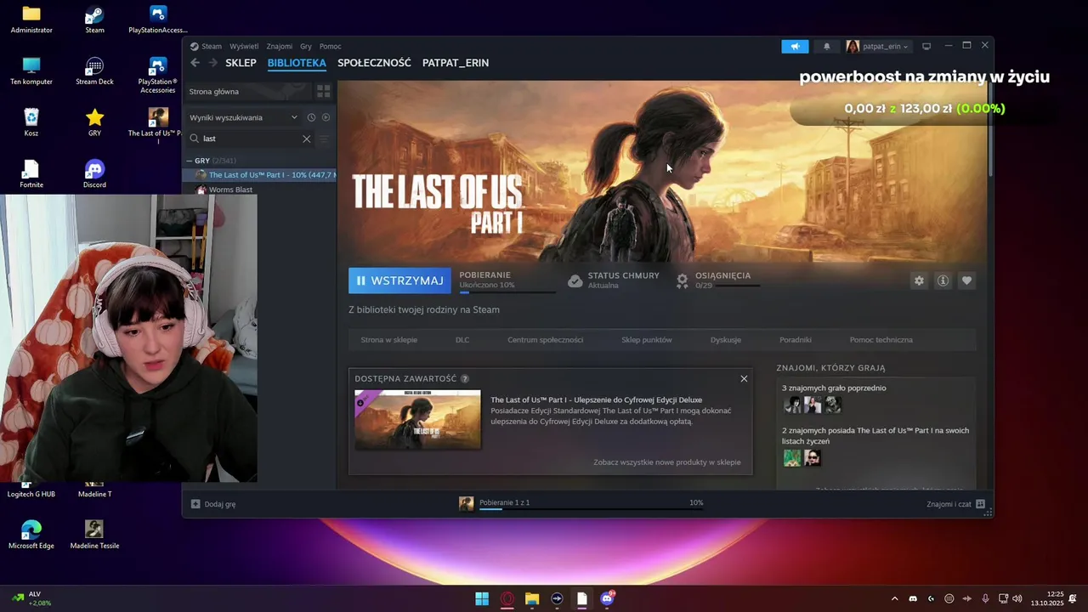Click the Microsoft Edge desktop shortcut

tap(31, 535)
